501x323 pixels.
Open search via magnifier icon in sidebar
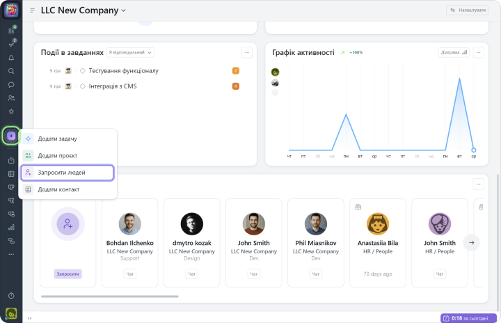[x=11, y=71]
